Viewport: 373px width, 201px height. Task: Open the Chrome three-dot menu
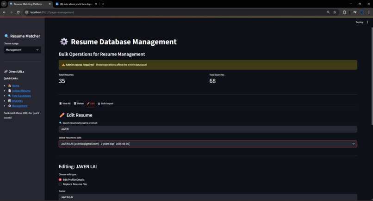pyautogui.click(x=369, y=12)
